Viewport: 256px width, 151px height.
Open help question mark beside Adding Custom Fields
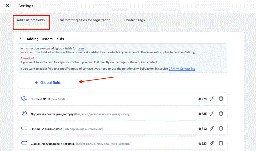[x=20, y=39]
